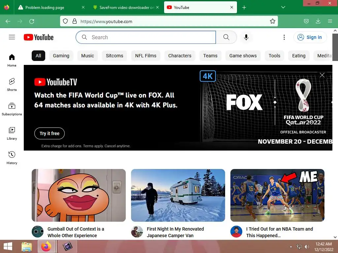The image size is (338, 253).
Task: Focus the YouTube search box
Action: tap(146, 37)
